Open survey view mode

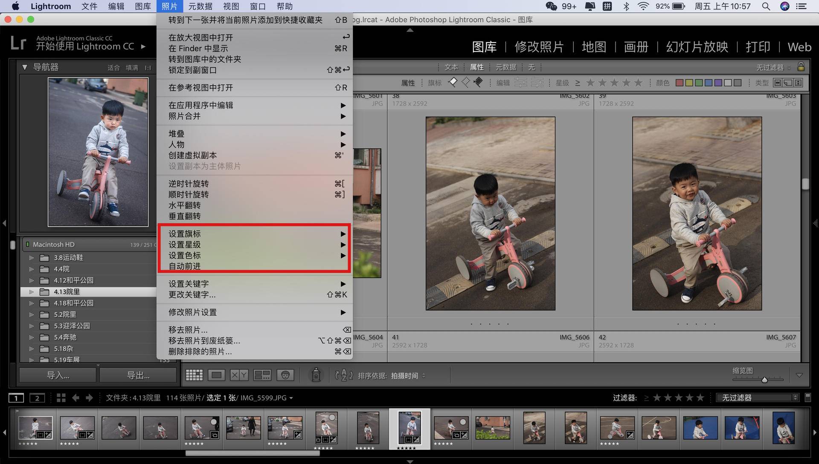point(262,375)
